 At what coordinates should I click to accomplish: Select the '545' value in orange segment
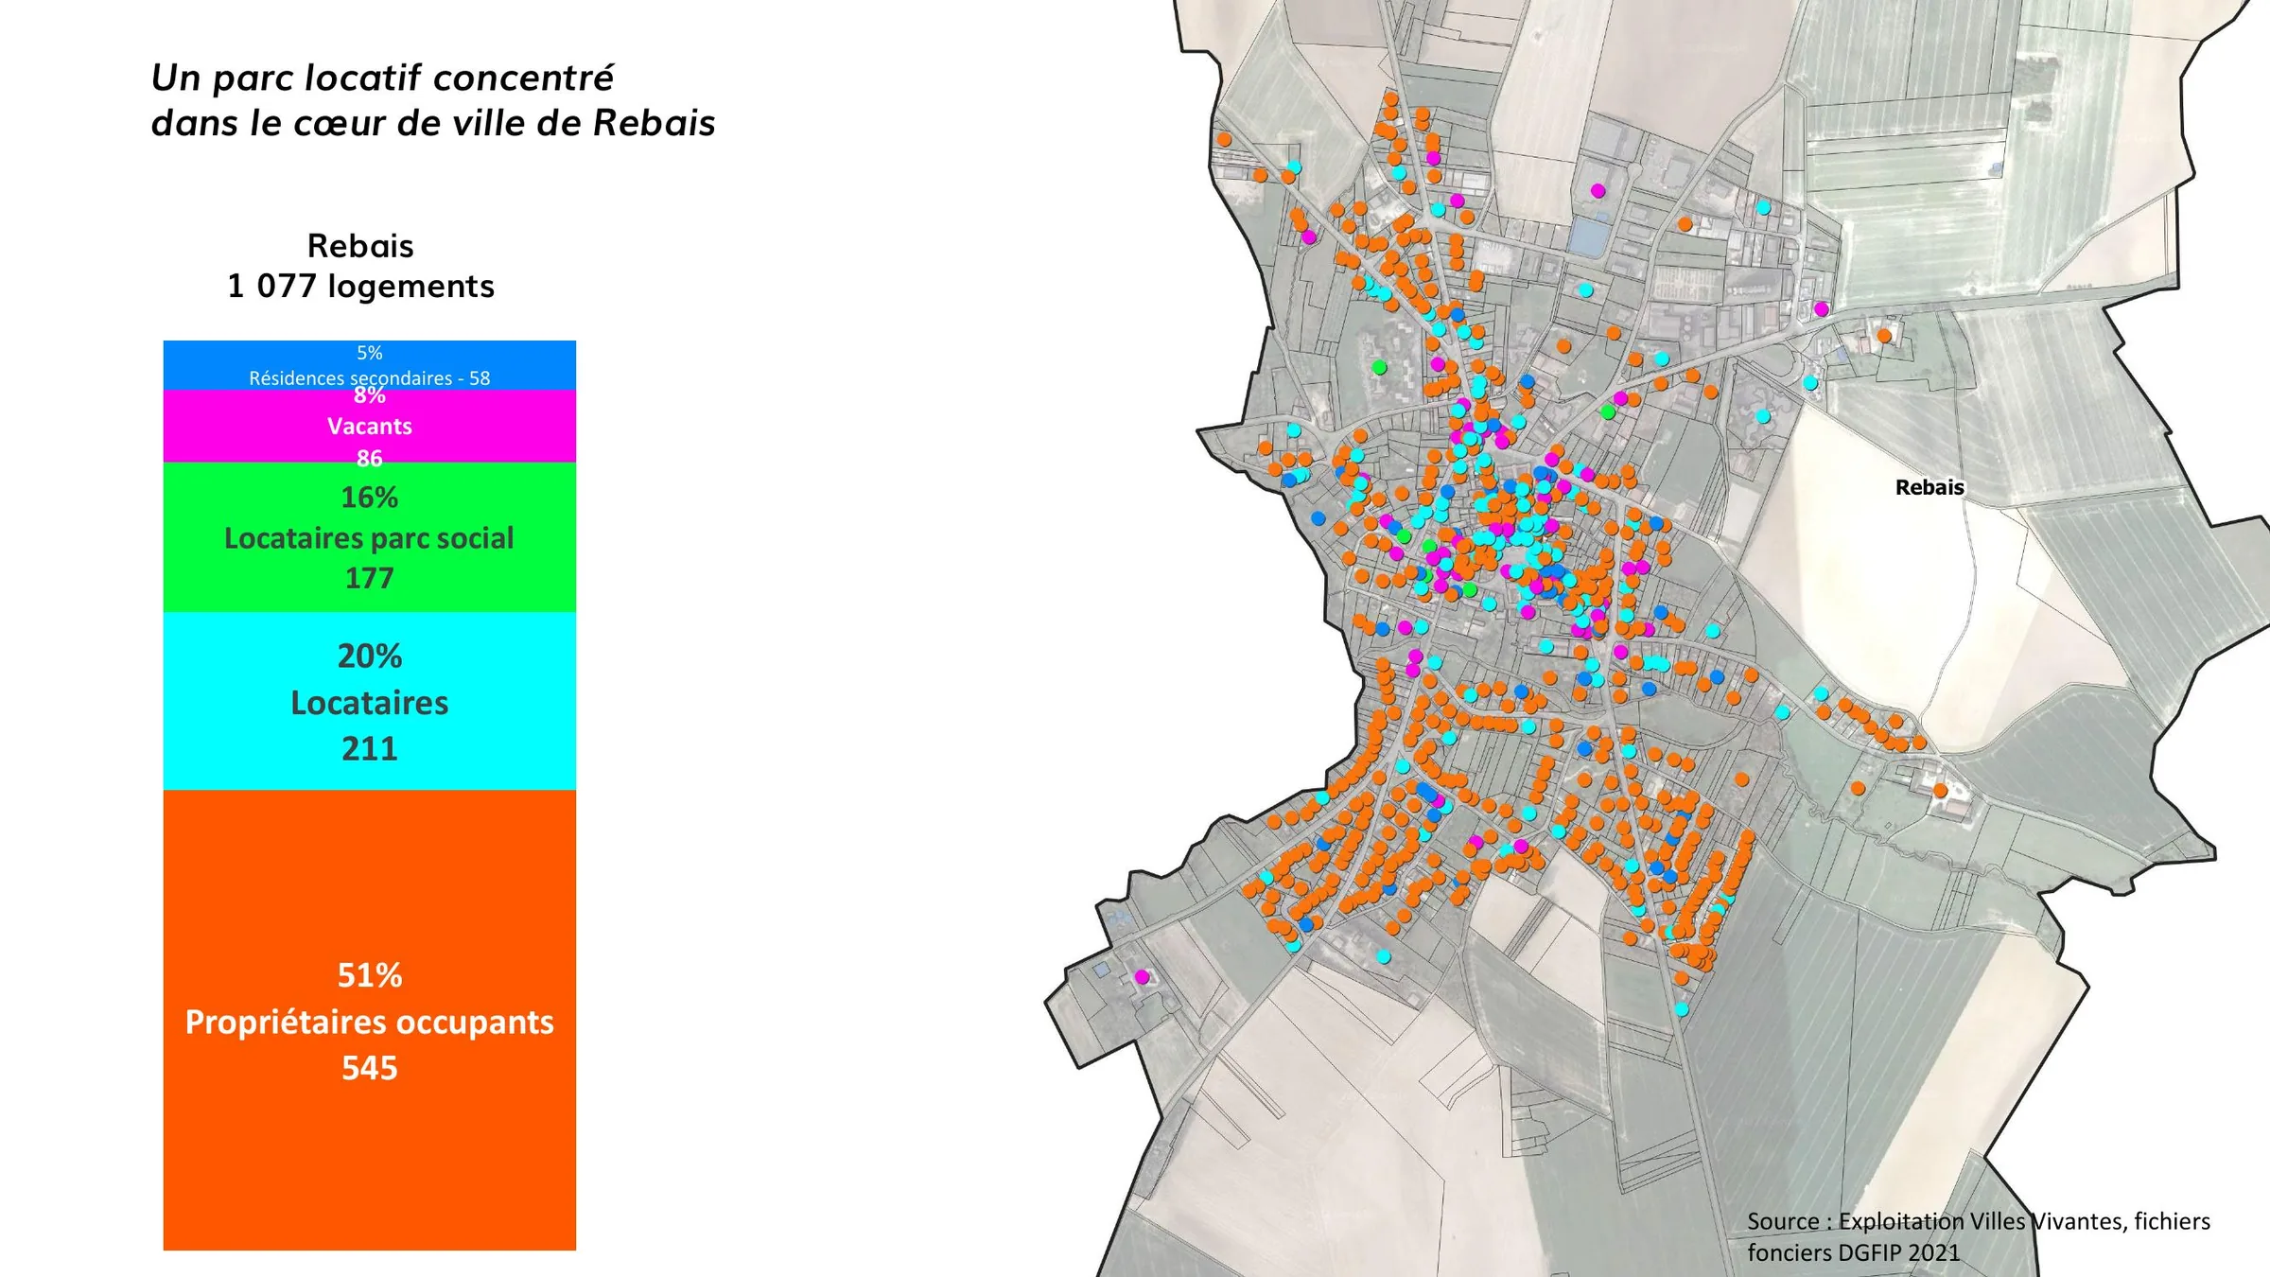[x=370, y=1068]
